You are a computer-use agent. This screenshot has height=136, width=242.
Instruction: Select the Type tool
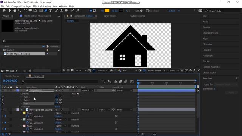pos(50,11)
